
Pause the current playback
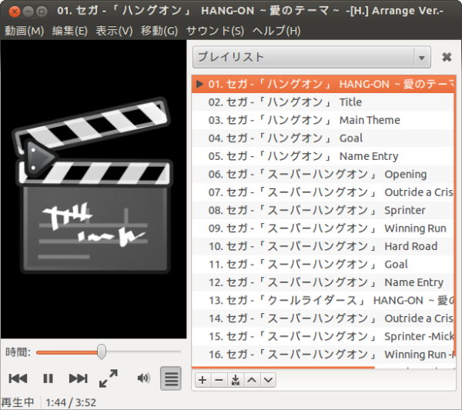point(48,378)
